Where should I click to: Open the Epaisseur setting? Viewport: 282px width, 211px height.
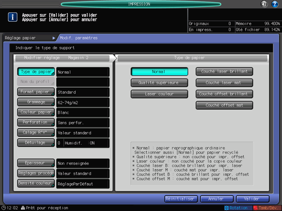[x=36, y=163]
